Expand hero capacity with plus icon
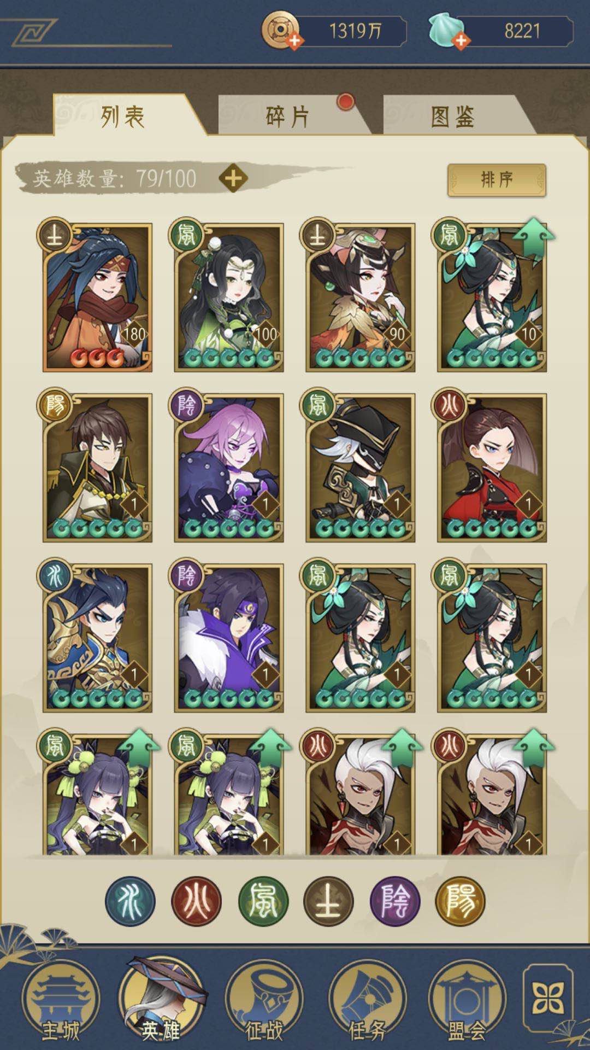This screenshot has width=590, height=1050. 233,178
